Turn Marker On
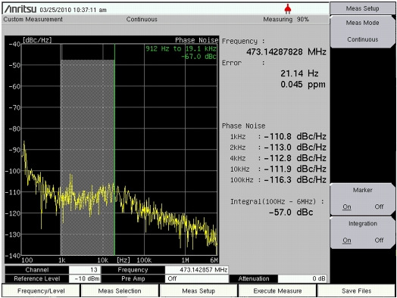 click(x=346, y=206)
